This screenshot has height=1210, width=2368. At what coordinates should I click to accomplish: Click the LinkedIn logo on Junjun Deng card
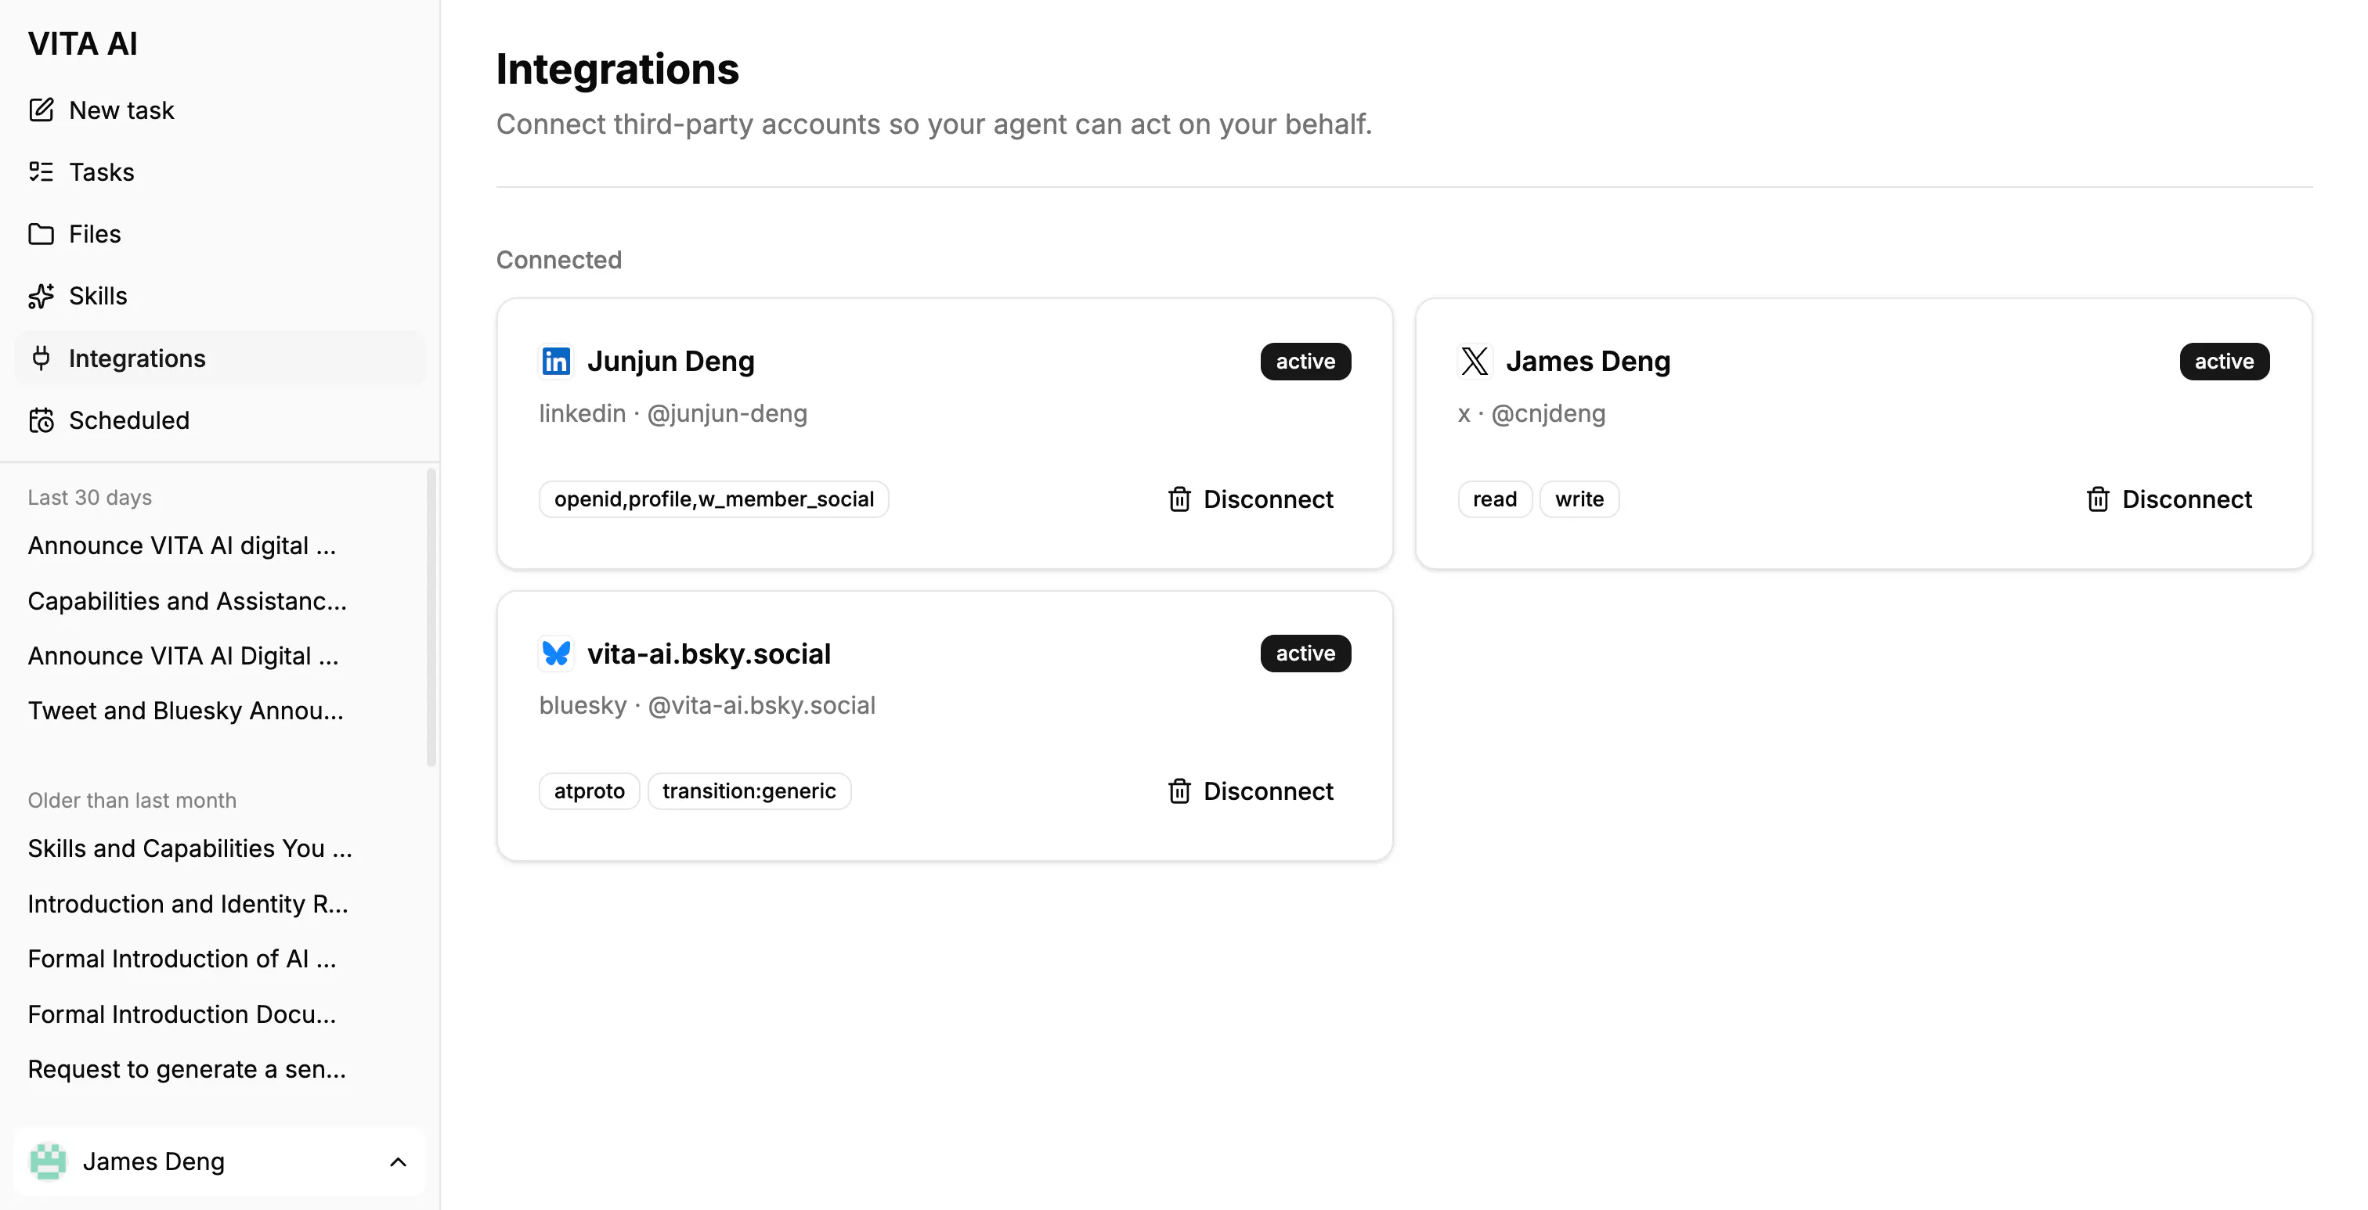click(x=556, y=361)
